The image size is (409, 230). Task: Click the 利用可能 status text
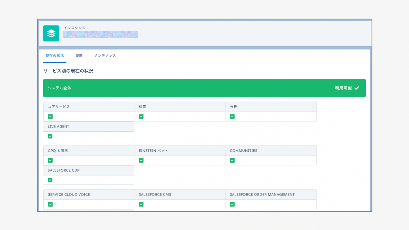pyautogui.click(x=343, y=88)
